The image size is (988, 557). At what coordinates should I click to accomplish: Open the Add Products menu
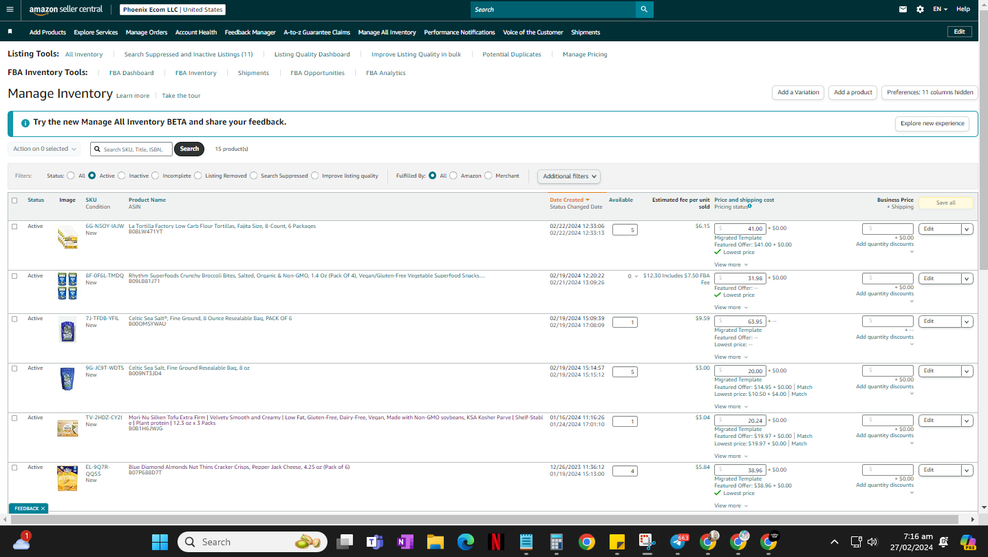[x=47, y=32]
